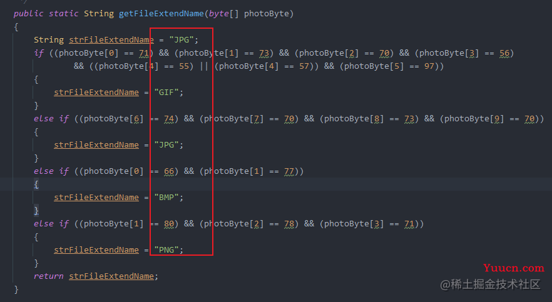This screenshot has height=302, width=552.
Task: Click the public keyword of the method
Action: click(x=28, y=13)
